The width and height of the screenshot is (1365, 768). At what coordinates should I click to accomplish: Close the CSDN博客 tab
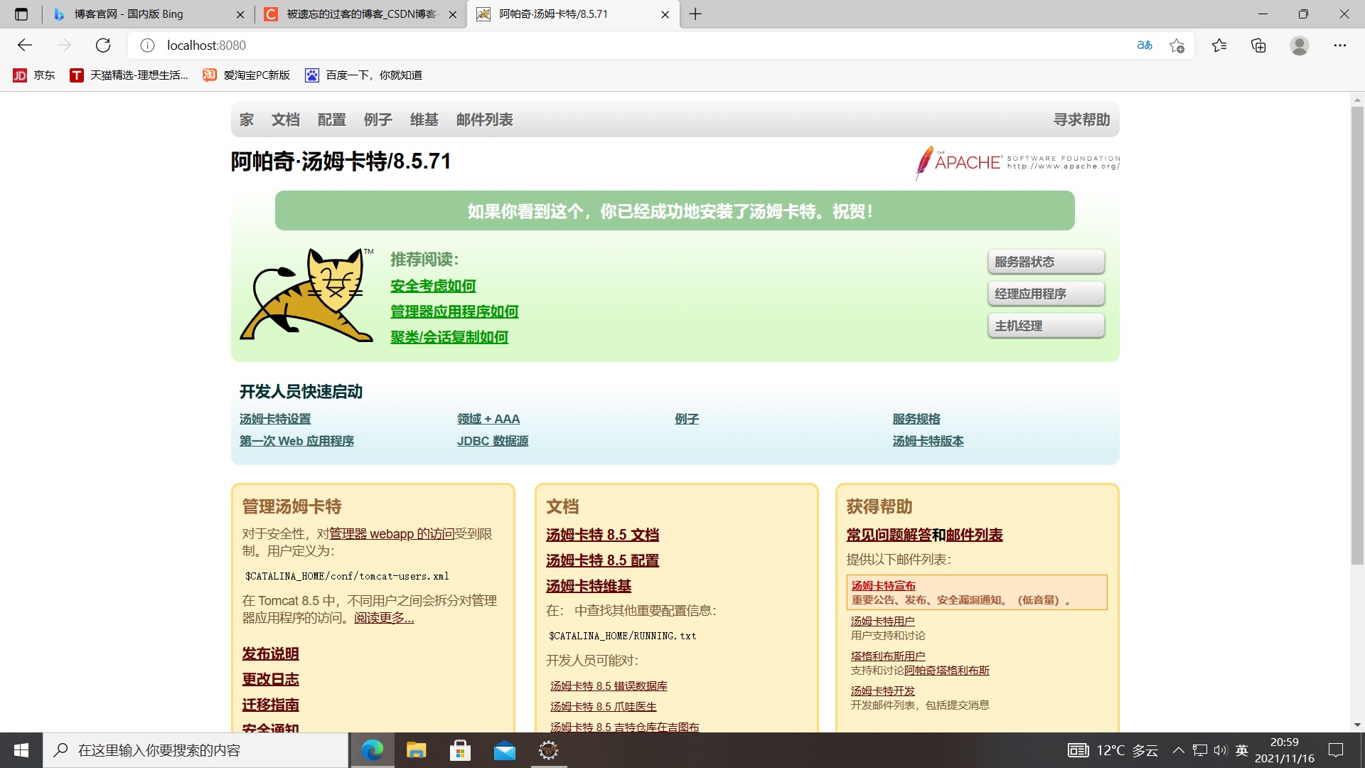pyautogui.click(x=453, y=14)
